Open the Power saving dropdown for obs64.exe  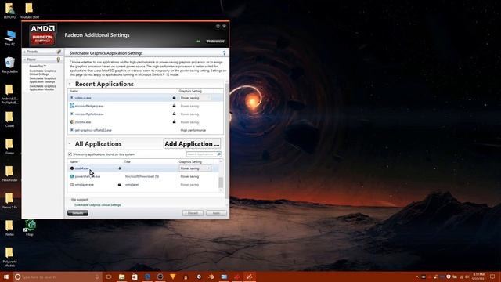click(195, 168)
